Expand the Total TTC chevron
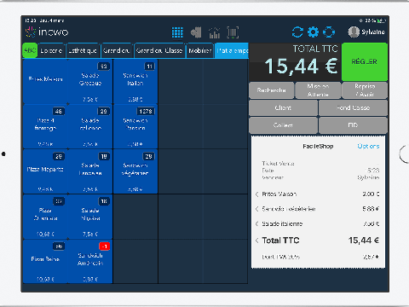The width and height of the screenshot is (409, 307). (256, 240)
